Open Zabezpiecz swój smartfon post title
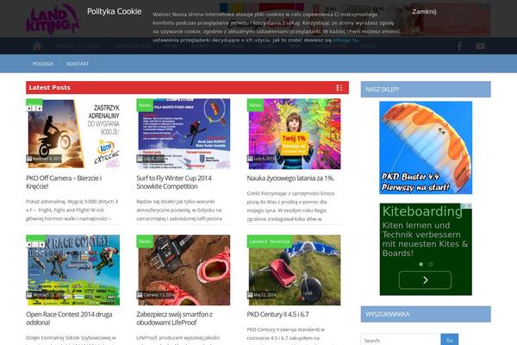517x345 pixels. [x=174, y=318]
